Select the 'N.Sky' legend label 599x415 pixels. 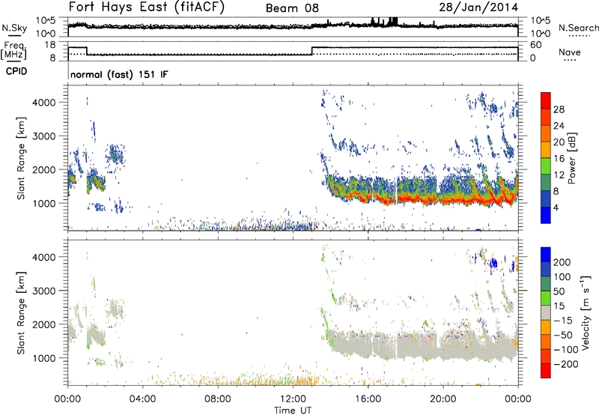[14, 28]
